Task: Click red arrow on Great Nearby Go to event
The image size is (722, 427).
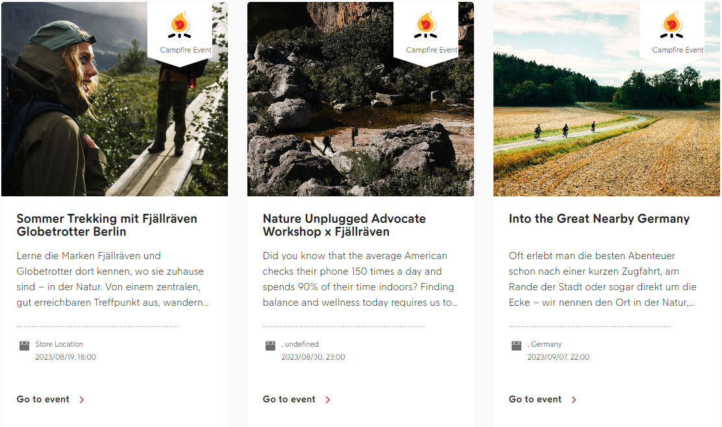Action: tap(574, 400)
